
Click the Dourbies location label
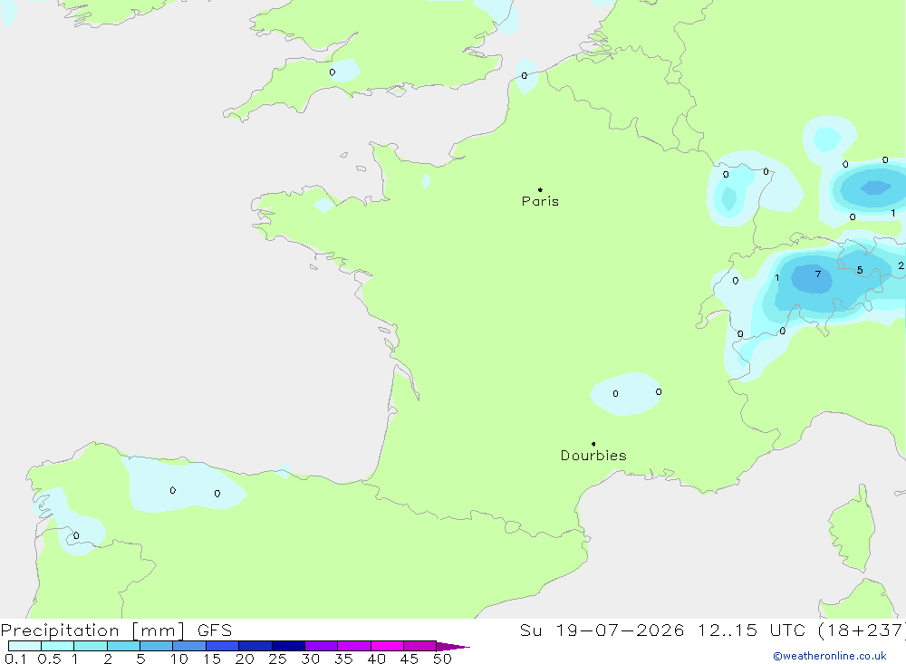(x=593, y=456)
